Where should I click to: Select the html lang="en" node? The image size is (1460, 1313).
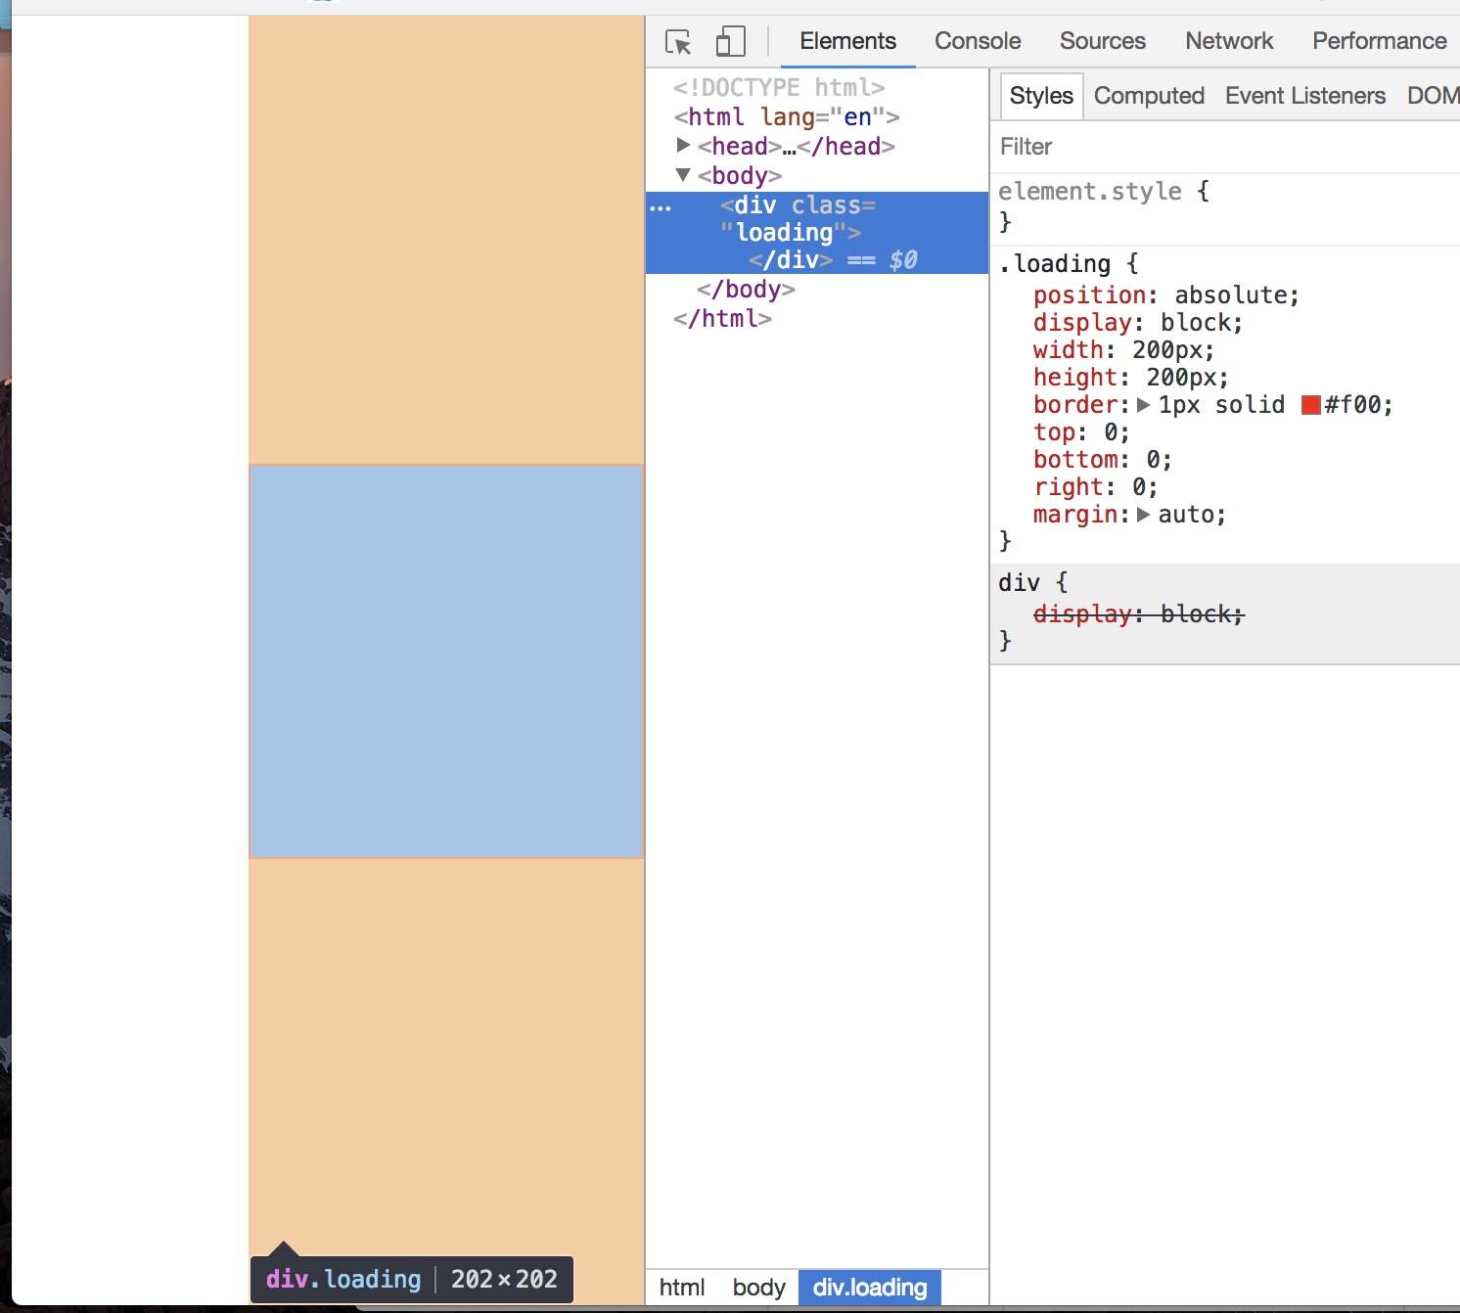coord(787,117)
